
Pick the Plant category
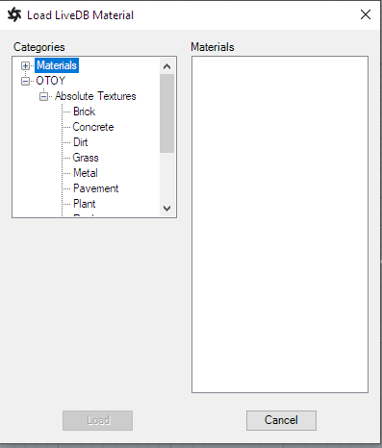85,204
